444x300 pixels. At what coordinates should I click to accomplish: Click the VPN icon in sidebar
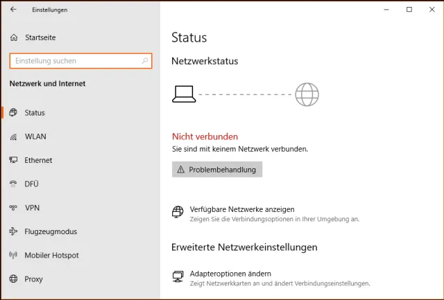13,208
